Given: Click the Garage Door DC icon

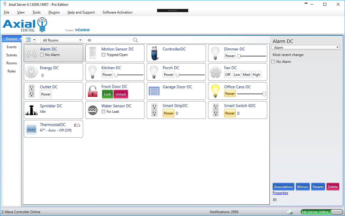Looking at the screenshot, I should [x=154, y=91].
